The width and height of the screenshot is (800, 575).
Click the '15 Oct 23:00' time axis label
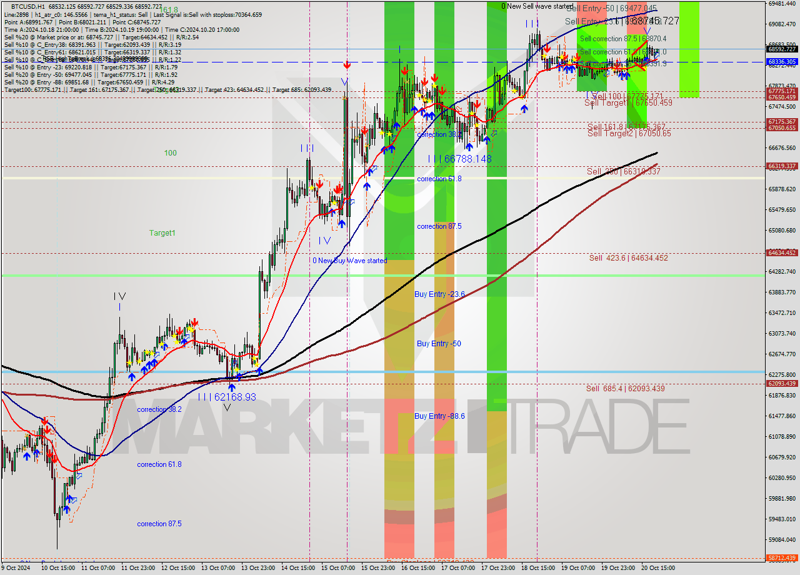(x=377, y=567)
